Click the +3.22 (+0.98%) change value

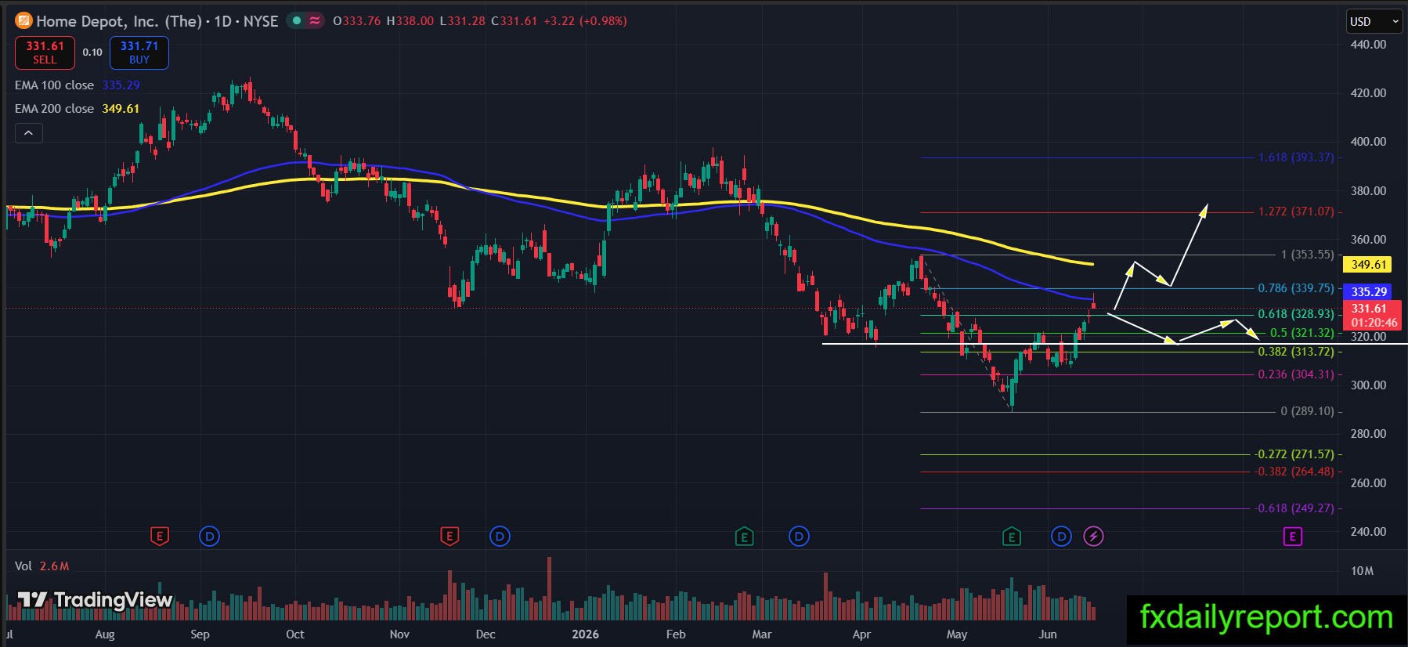[x=585, y=21]
